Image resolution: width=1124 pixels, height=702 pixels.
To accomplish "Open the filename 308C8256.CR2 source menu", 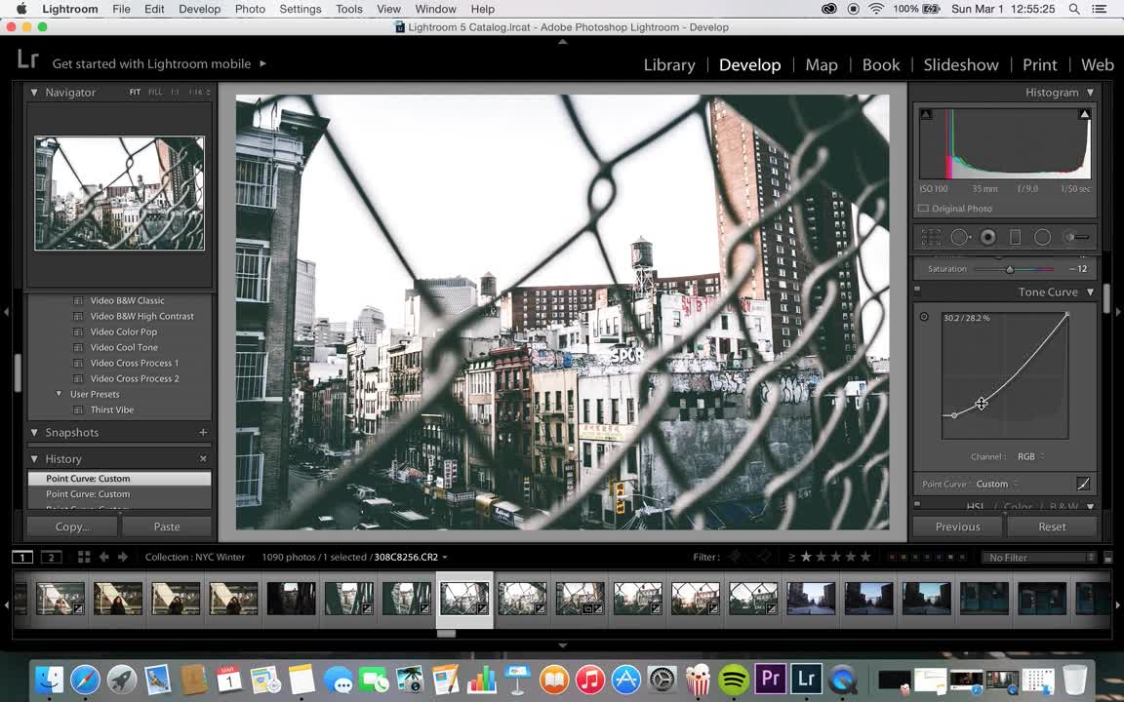I will [x=410, y=557].
